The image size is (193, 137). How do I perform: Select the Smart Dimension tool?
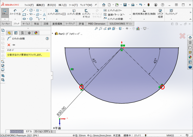(x=15, y=12)
